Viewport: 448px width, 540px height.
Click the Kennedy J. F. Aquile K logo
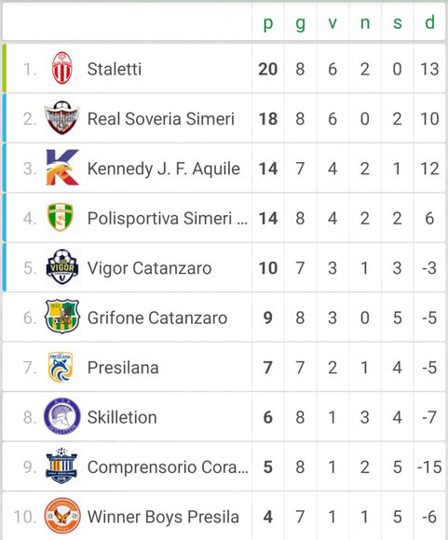62,168
